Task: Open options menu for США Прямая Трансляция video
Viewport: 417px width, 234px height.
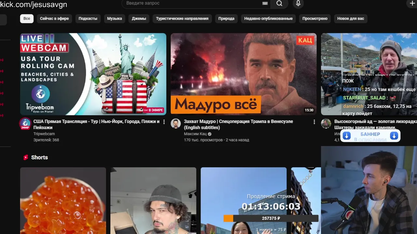Action: (164, 122)
